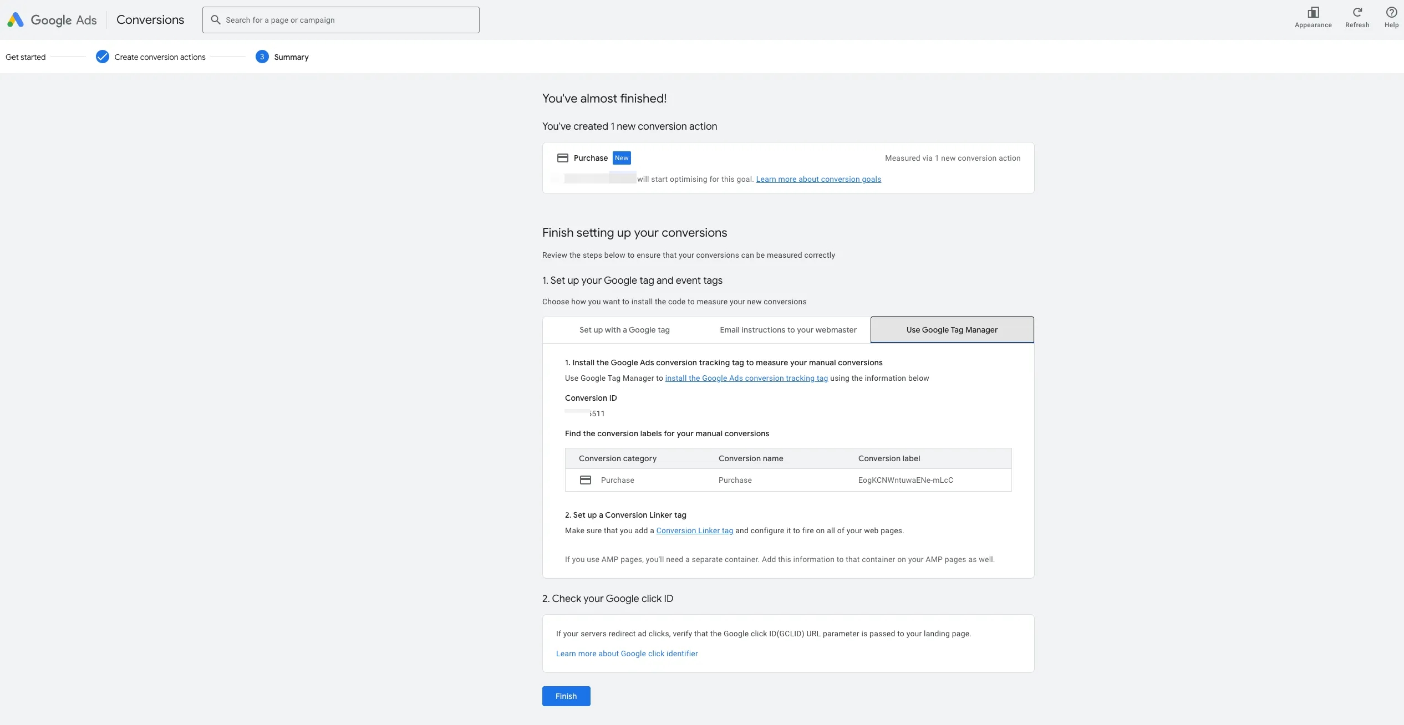Click Purchase under Conversion name column
Screen dimensions: 1404x725
coord(735,480)
